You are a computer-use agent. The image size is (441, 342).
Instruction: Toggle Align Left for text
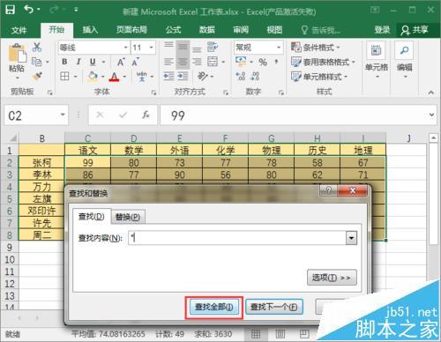[x=168, y=62]
